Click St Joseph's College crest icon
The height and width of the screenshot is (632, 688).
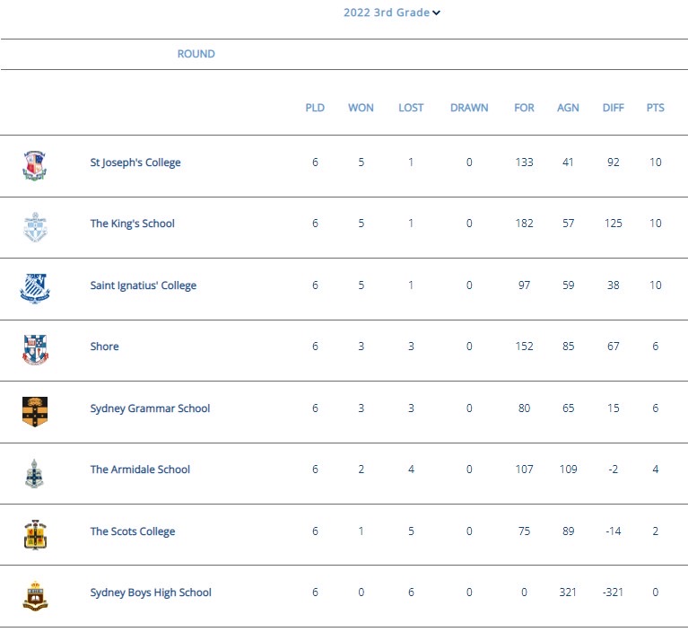pos(35,165)
